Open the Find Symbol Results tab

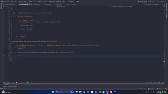12,86
